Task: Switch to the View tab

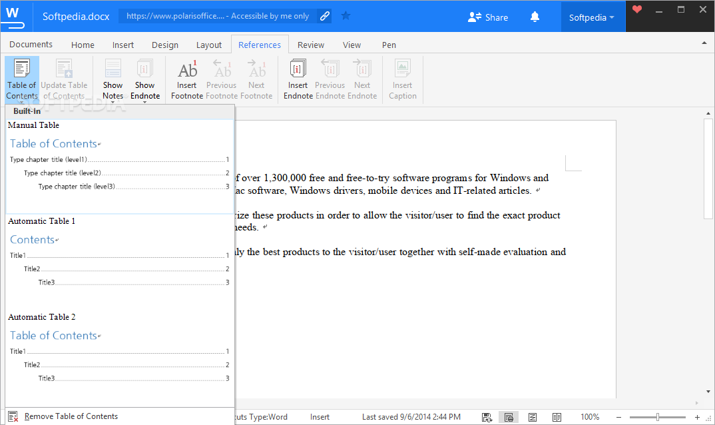Action: pyautogui.click(x=352, y=45)
